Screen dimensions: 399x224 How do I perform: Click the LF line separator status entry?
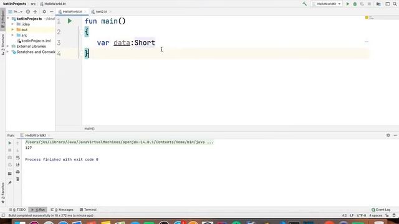tap(352, 215)
